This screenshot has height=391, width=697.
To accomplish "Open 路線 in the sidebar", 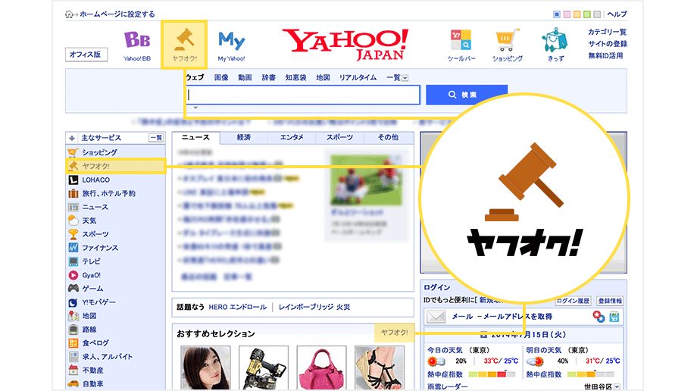I will point(89,330).
